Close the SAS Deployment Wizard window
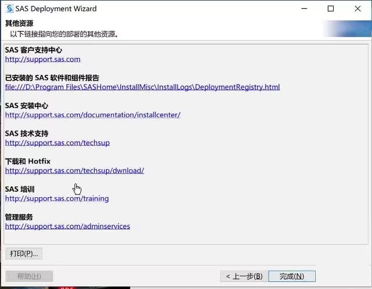Viewport: 372px width, 289px height. (x=357, y=9)
